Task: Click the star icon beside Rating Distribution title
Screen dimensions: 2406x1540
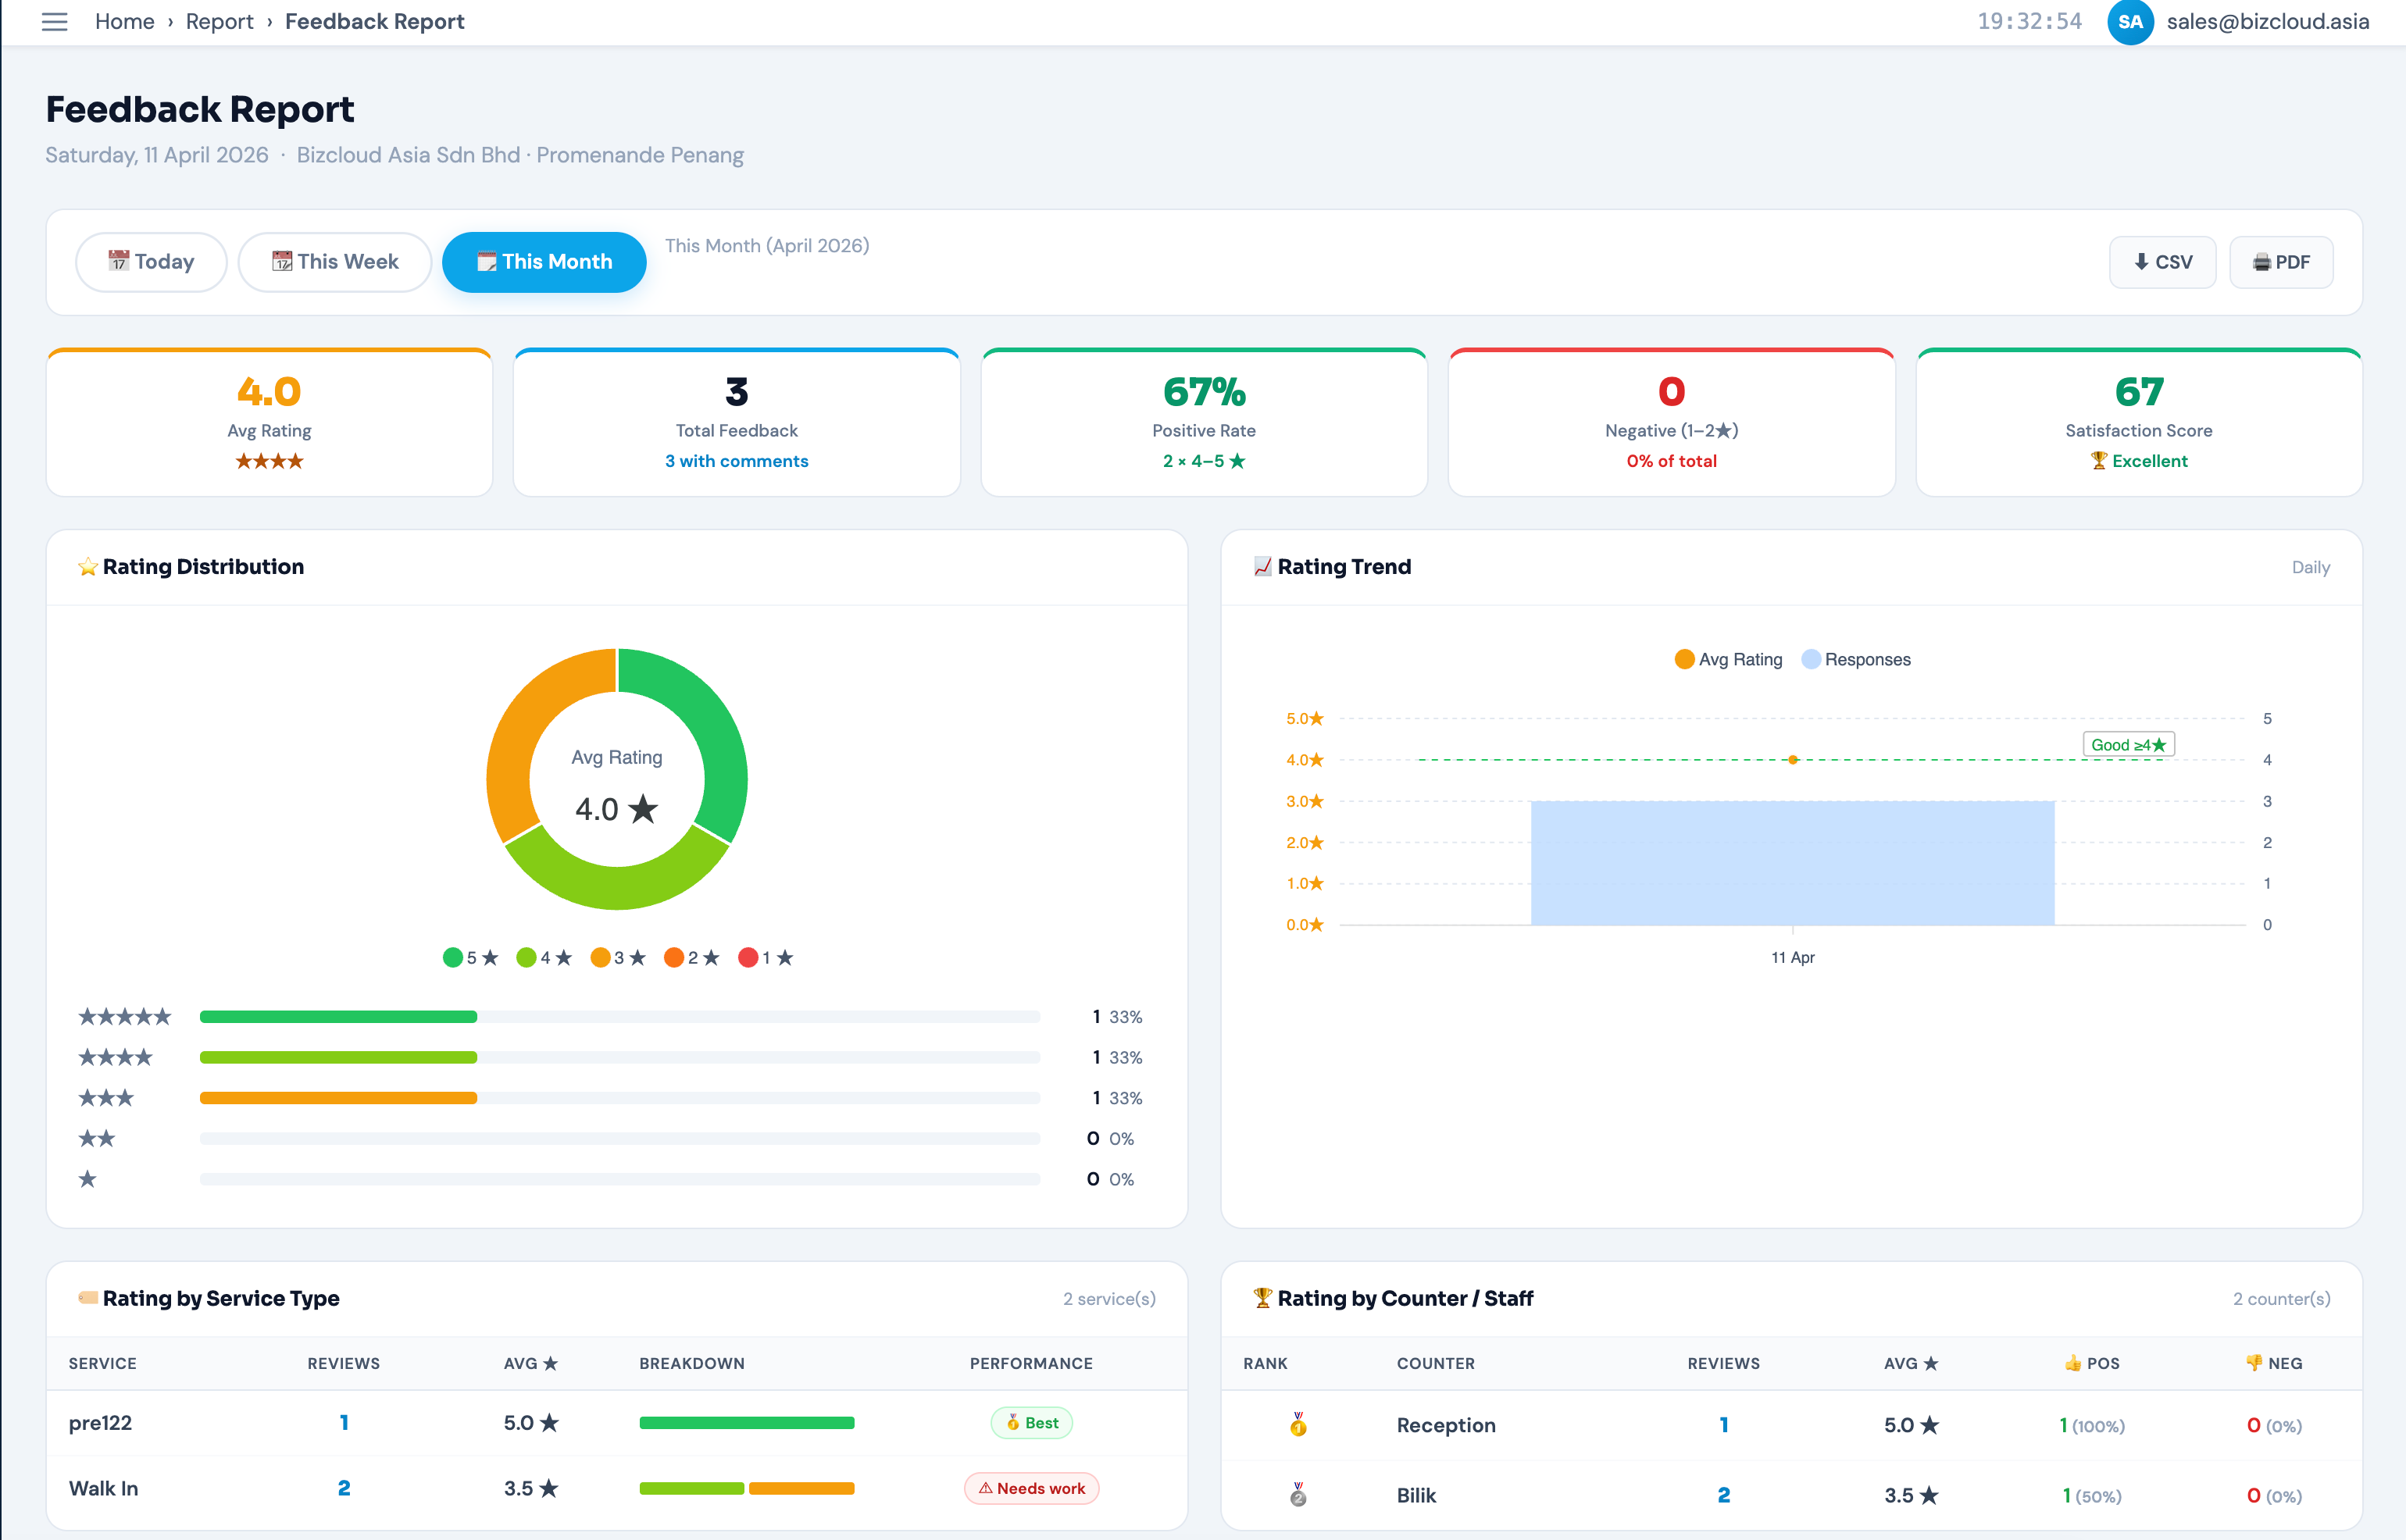Action: pos(88,566)
